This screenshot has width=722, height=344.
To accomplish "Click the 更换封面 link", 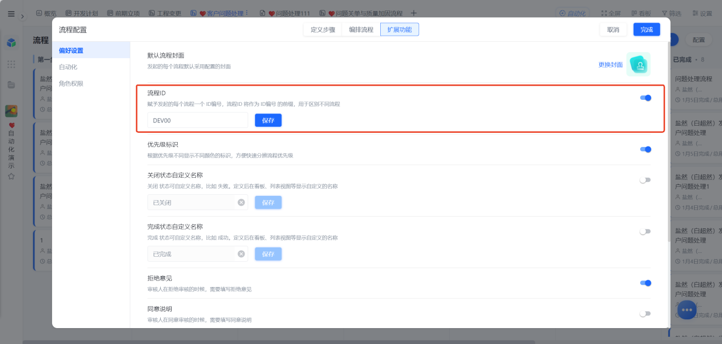I will 611,65.
